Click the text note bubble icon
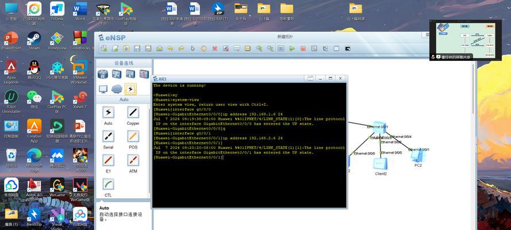The image size is (511, 230). tap(237, 48)
